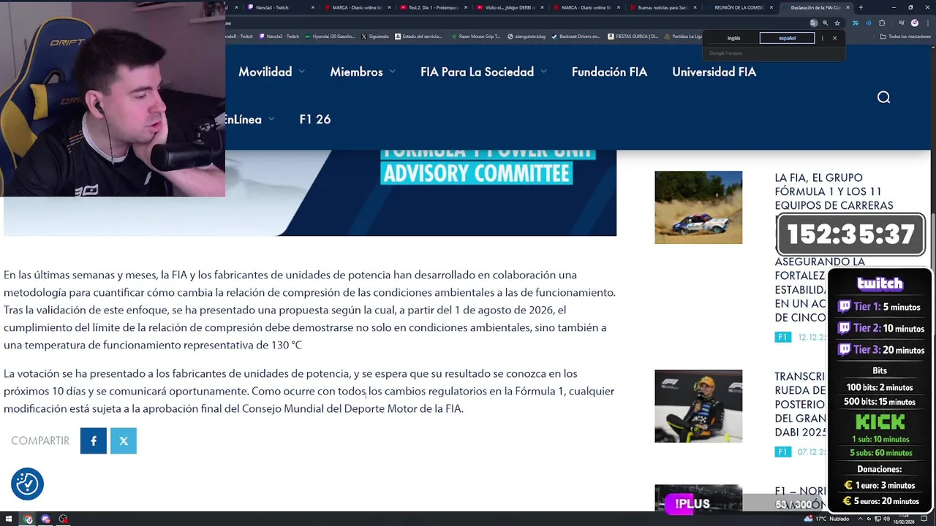Open the F1 26 navigation link
This screenshot has height=526, width=936.
(315, 119)
